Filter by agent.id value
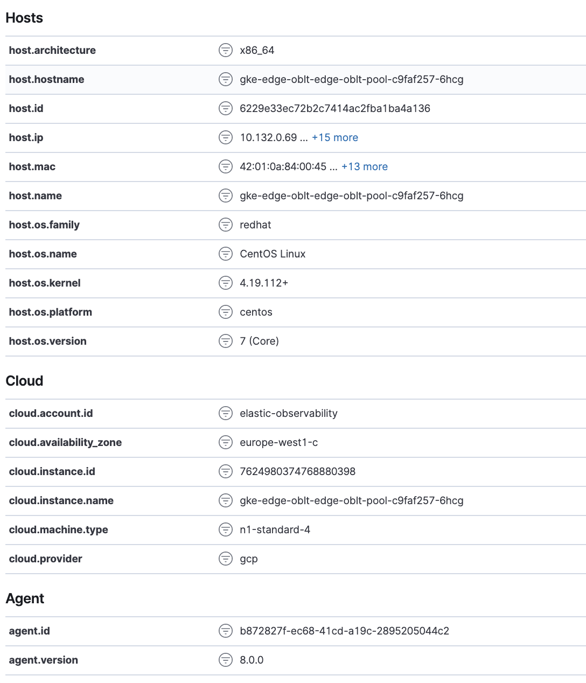This screenshot has height=683, width=586. (225, 631)
